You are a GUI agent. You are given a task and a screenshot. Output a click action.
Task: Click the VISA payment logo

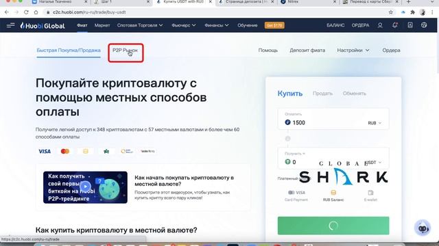tap(45, 151)
